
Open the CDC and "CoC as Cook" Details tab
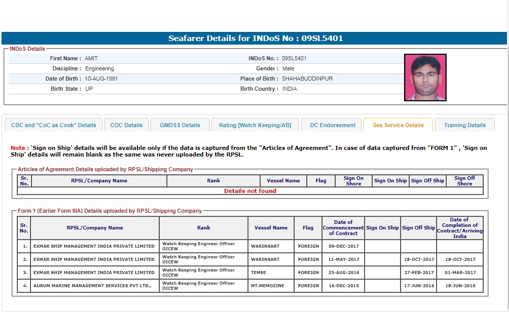coord(54,125)
